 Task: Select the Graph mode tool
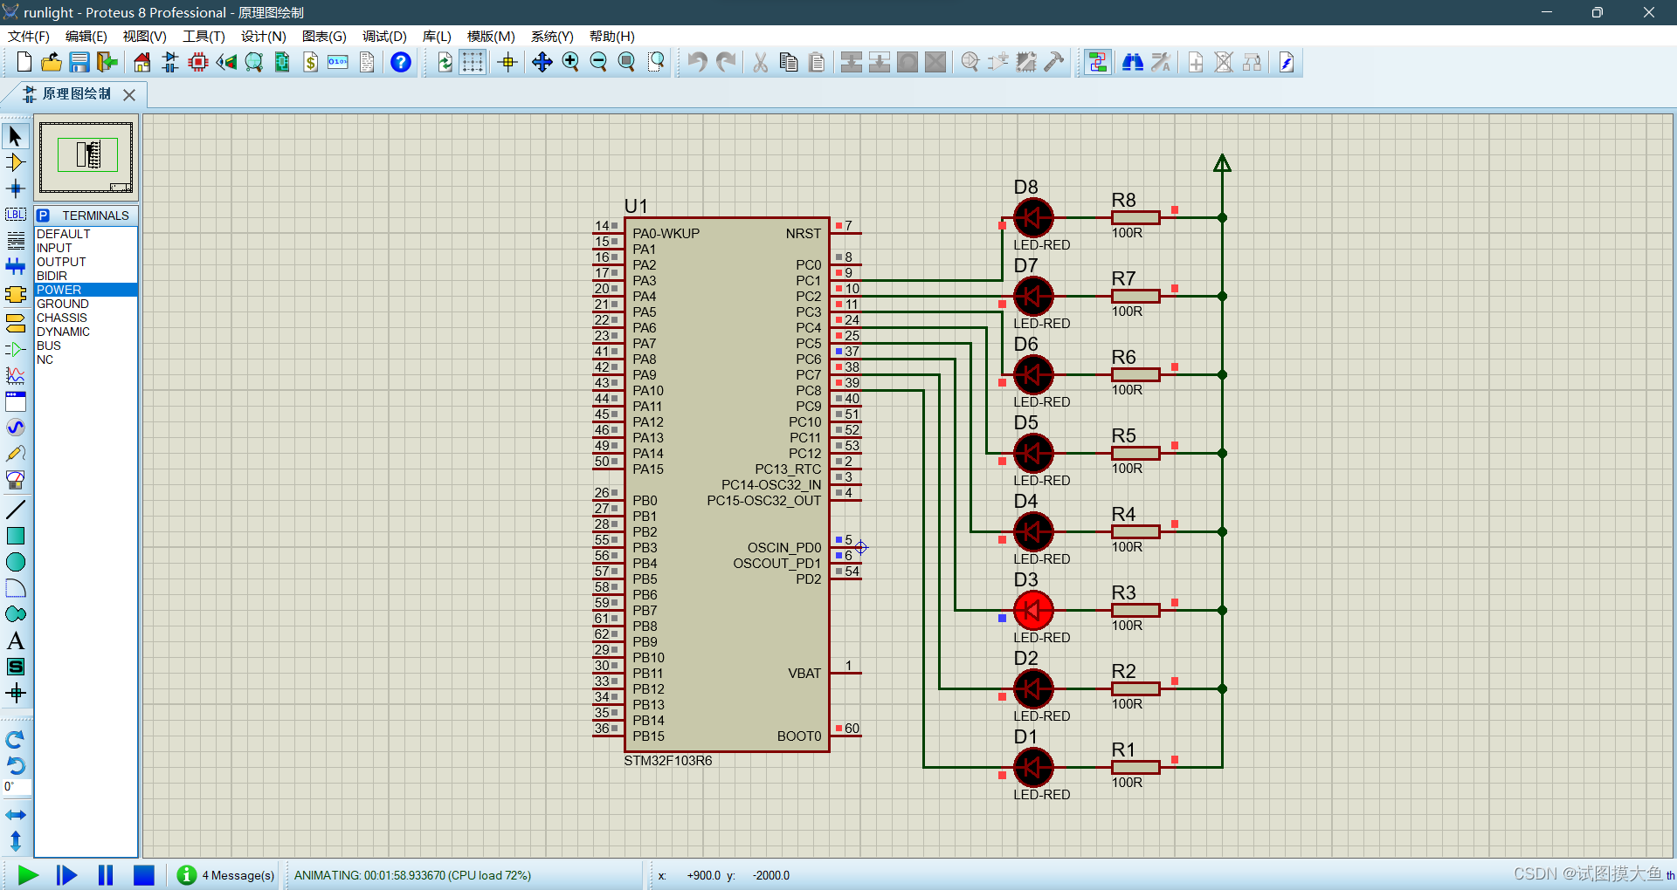coord(16,375)
